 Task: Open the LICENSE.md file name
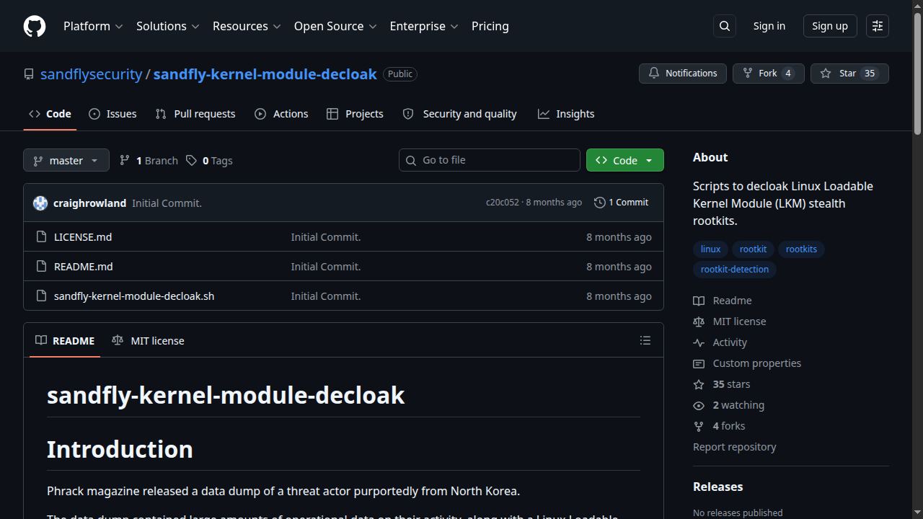point(83,237)
